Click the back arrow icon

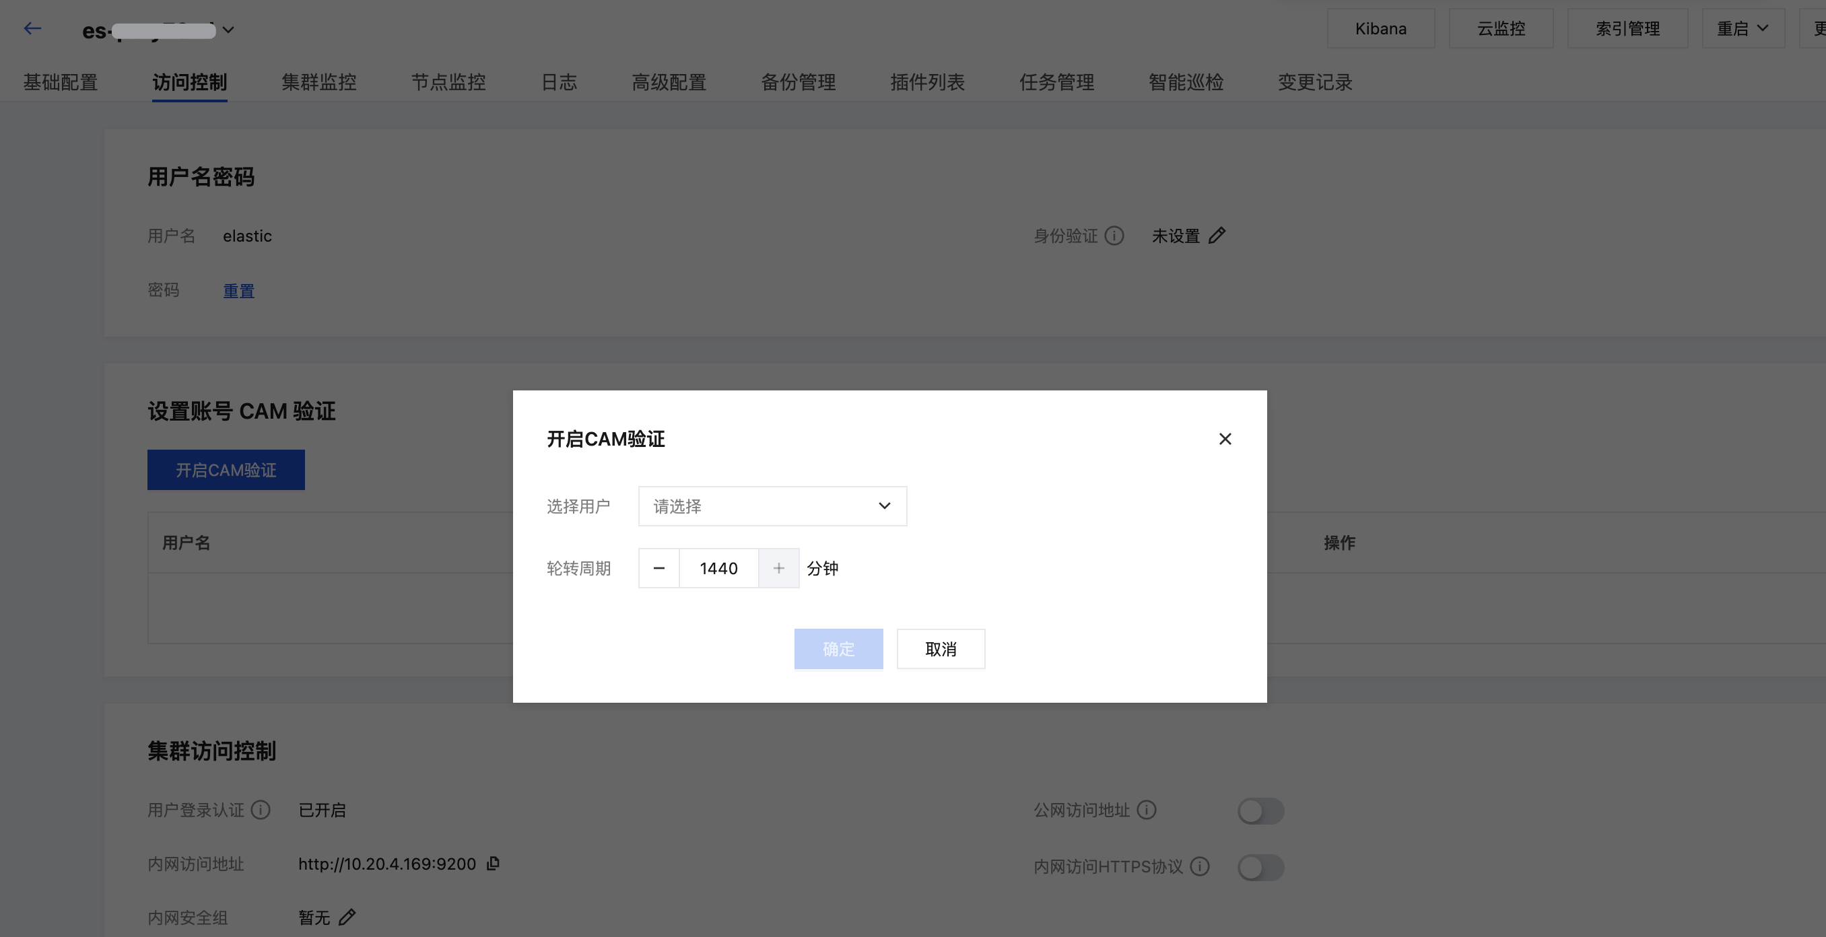point(32,28)
